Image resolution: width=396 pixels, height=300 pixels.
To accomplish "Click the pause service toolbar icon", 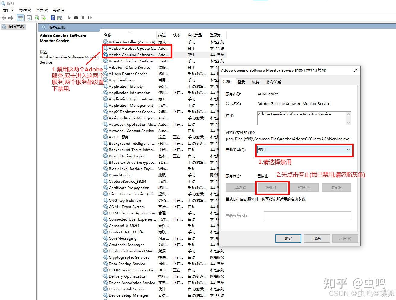I will (x=83, y=18).
